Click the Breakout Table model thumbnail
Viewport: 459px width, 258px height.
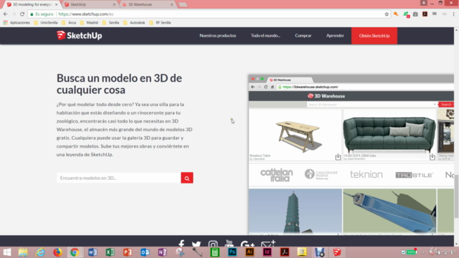(x=295, y=135)
